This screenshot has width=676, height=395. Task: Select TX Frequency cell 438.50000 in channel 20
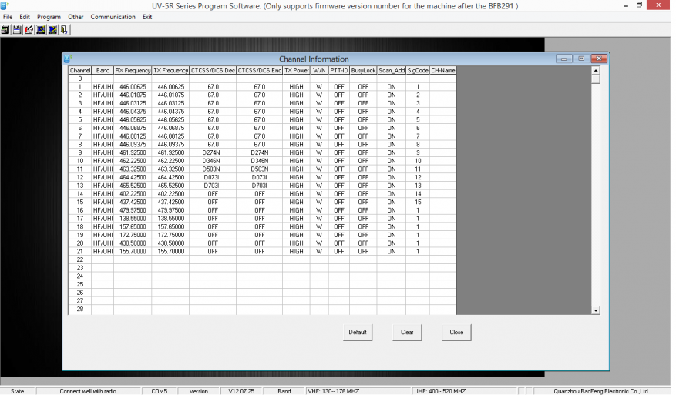click(170, 243)
